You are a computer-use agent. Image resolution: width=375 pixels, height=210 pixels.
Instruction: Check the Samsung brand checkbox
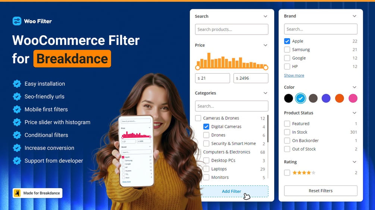point(287,49)
